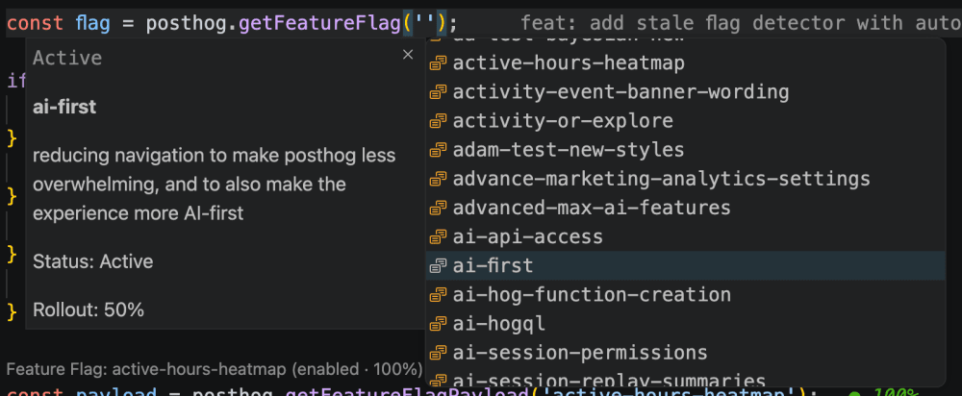Select ai-hog-function-creation flag suggestion
This screenshot has width=962, height=396.
click(685, 295)
